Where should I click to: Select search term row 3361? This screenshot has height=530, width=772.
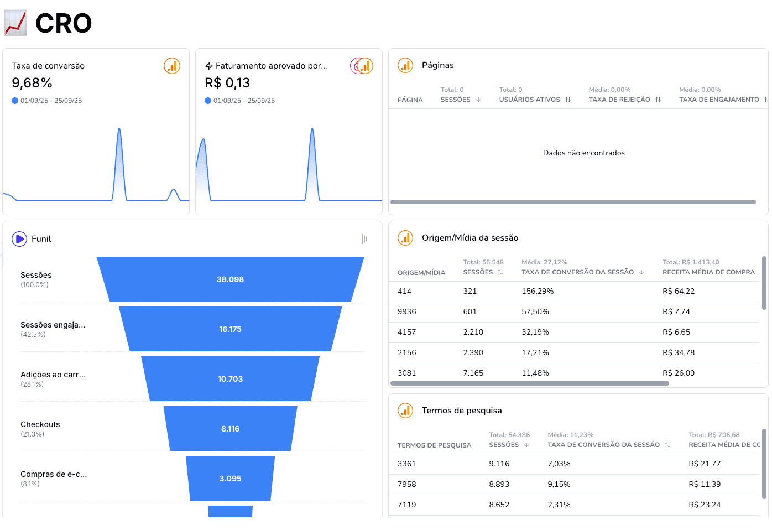point(574,464)
